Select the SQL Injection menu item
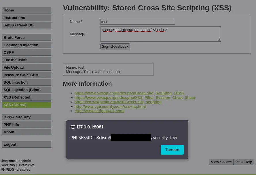 26,82
